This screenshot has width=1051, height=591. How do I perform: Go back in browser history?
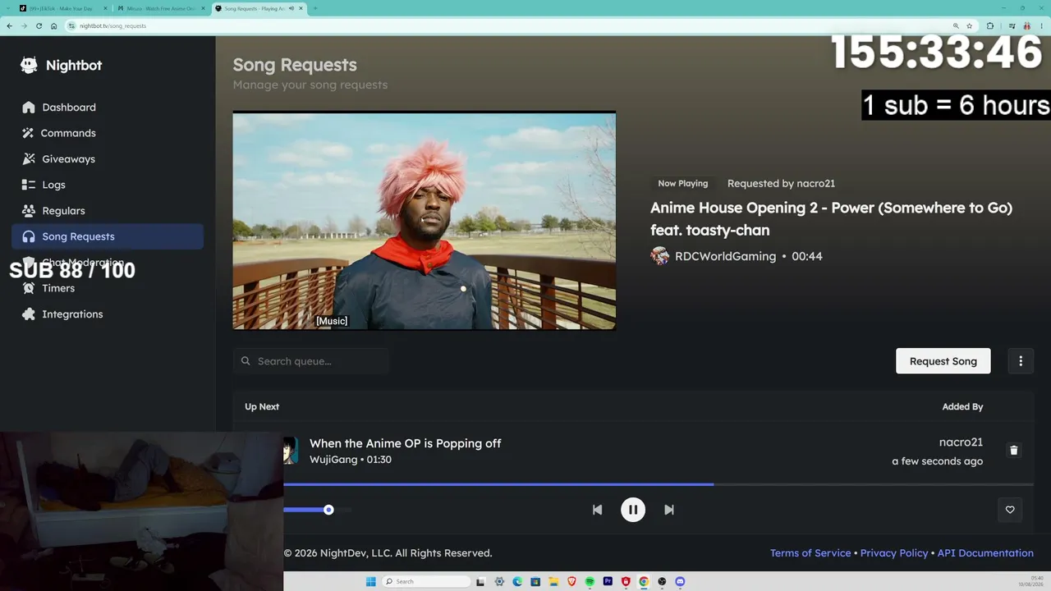pyautogui.click(x=9, y=25)
